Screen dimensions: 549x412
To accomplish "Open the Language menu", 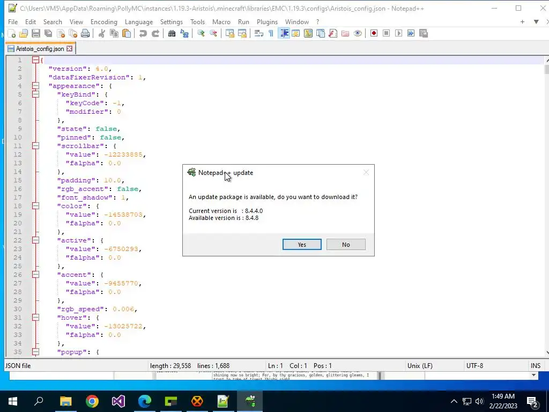I will [139, 21].
